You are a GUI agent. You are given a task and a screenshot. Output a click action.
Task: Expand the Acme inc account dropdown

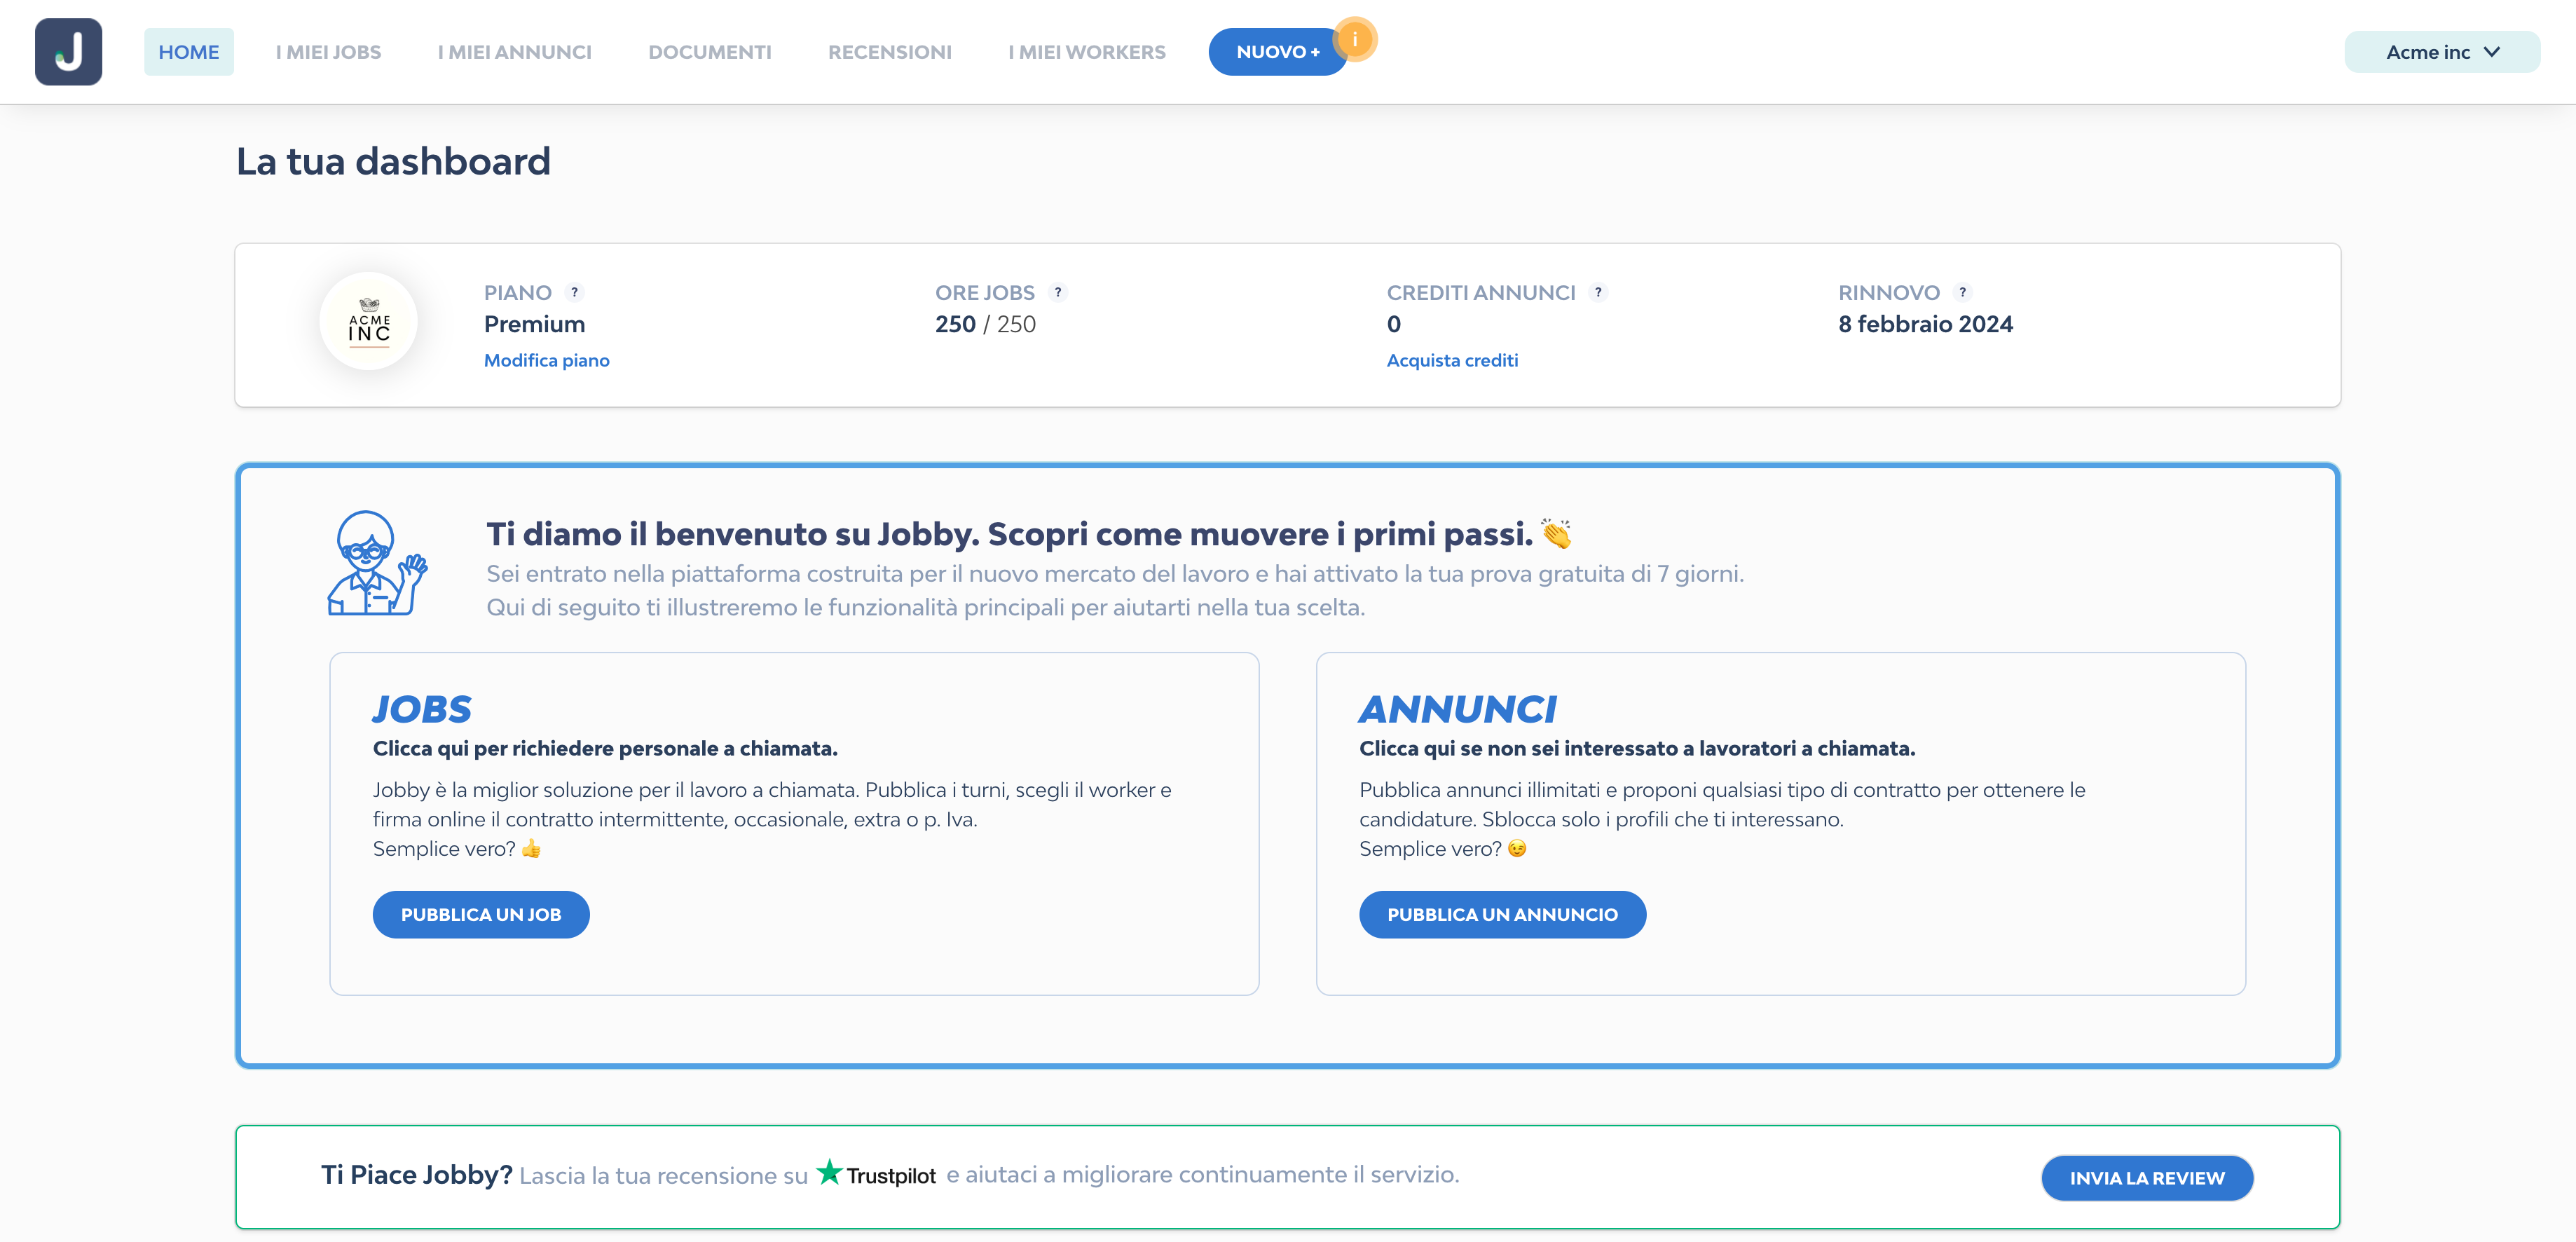coord(2441,52)
